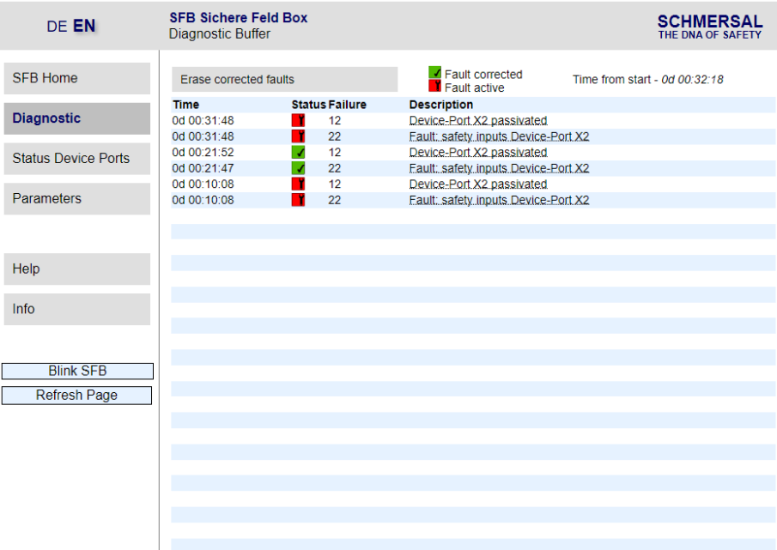Click failure code 12 in the 0d 00:21:52 row
Viewport: 777px width, 550px height.
335,152
